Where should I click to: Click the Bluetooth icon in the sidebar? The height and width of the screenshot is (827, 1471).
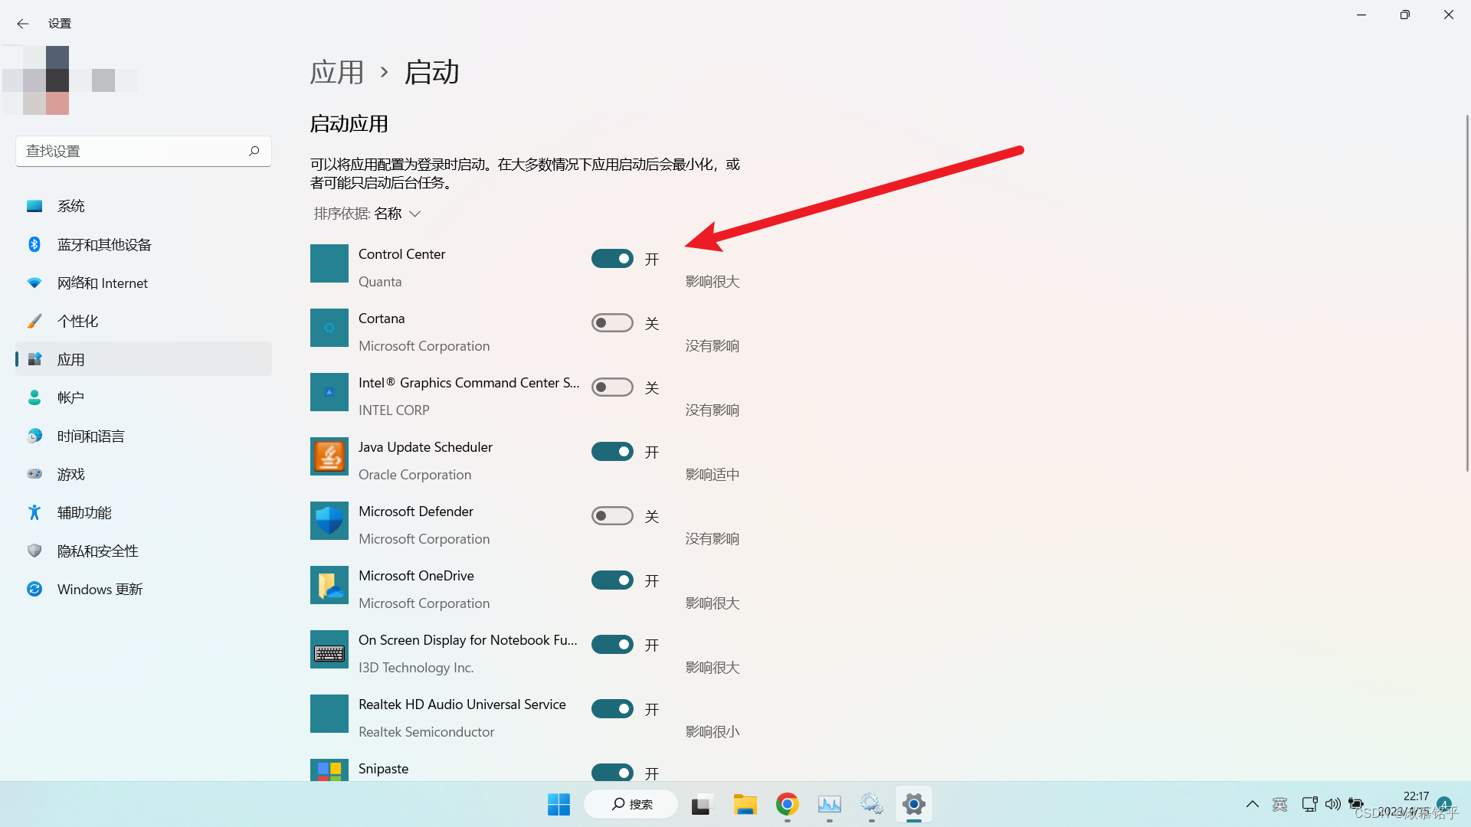(x=34, y=244)
